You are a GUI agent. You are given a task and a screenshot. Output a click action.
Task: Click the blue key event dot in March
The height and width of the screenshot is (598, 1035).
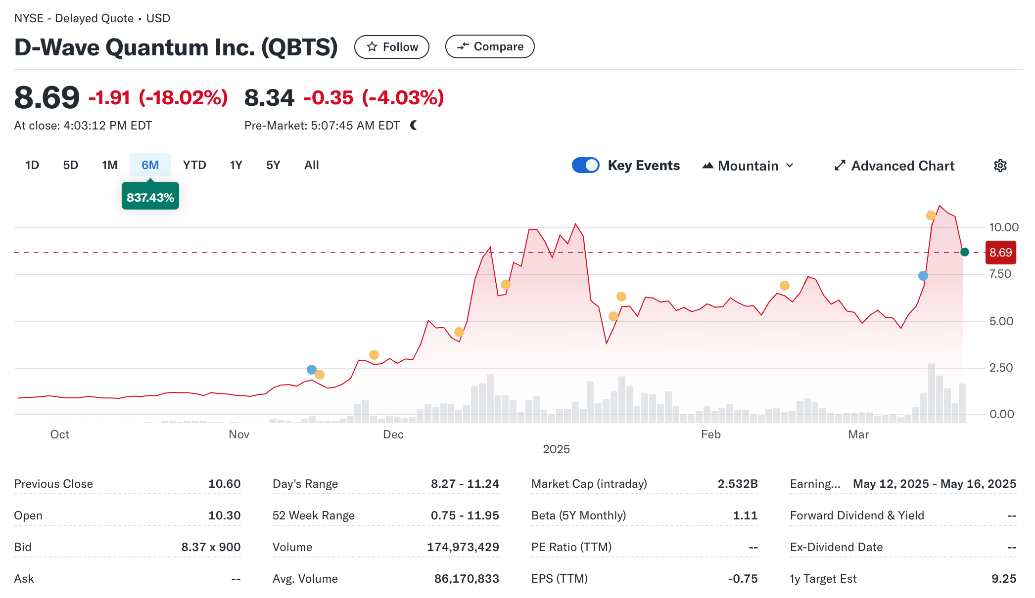coord(923,276)
